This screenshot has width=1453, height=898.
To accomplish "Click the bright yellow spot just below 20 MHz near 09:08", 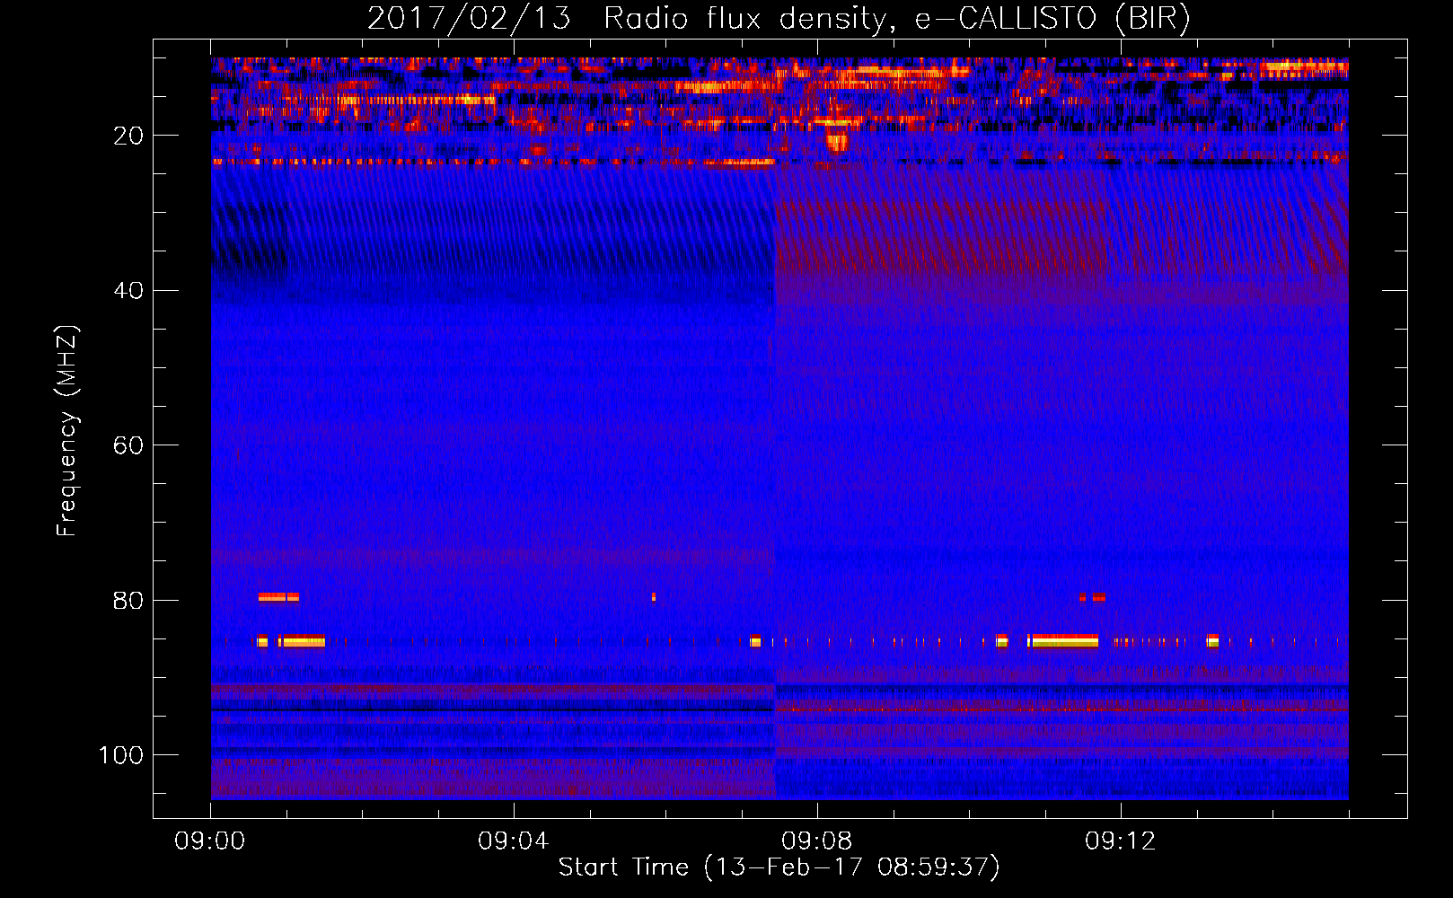I will pyautogui.click(x=837, y=142).
